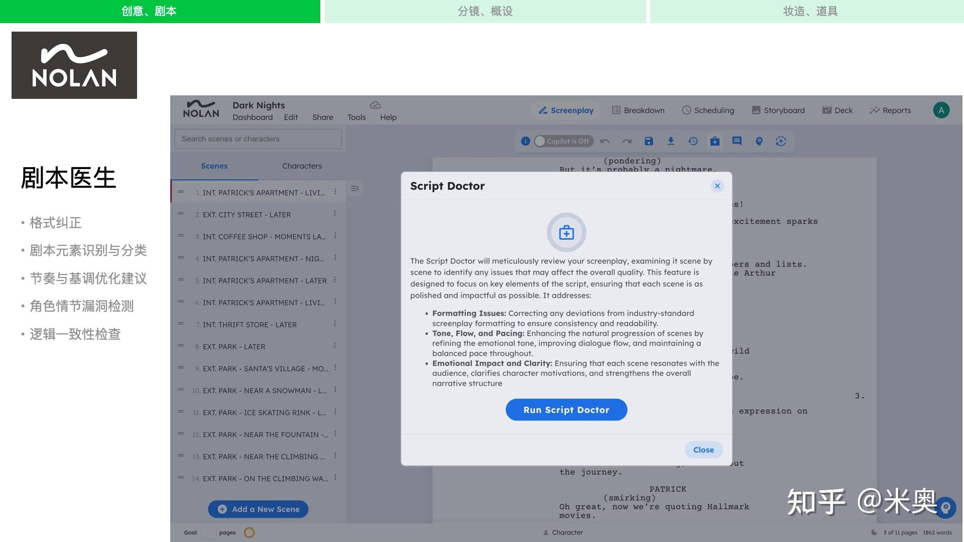
Task: Select scene 13 NEAR THE CLIMBING
Action: (x=258, y=457)
